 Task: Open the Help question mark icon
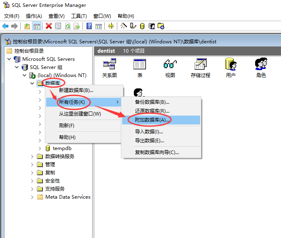pyautogui.click(x=89, y=26)
